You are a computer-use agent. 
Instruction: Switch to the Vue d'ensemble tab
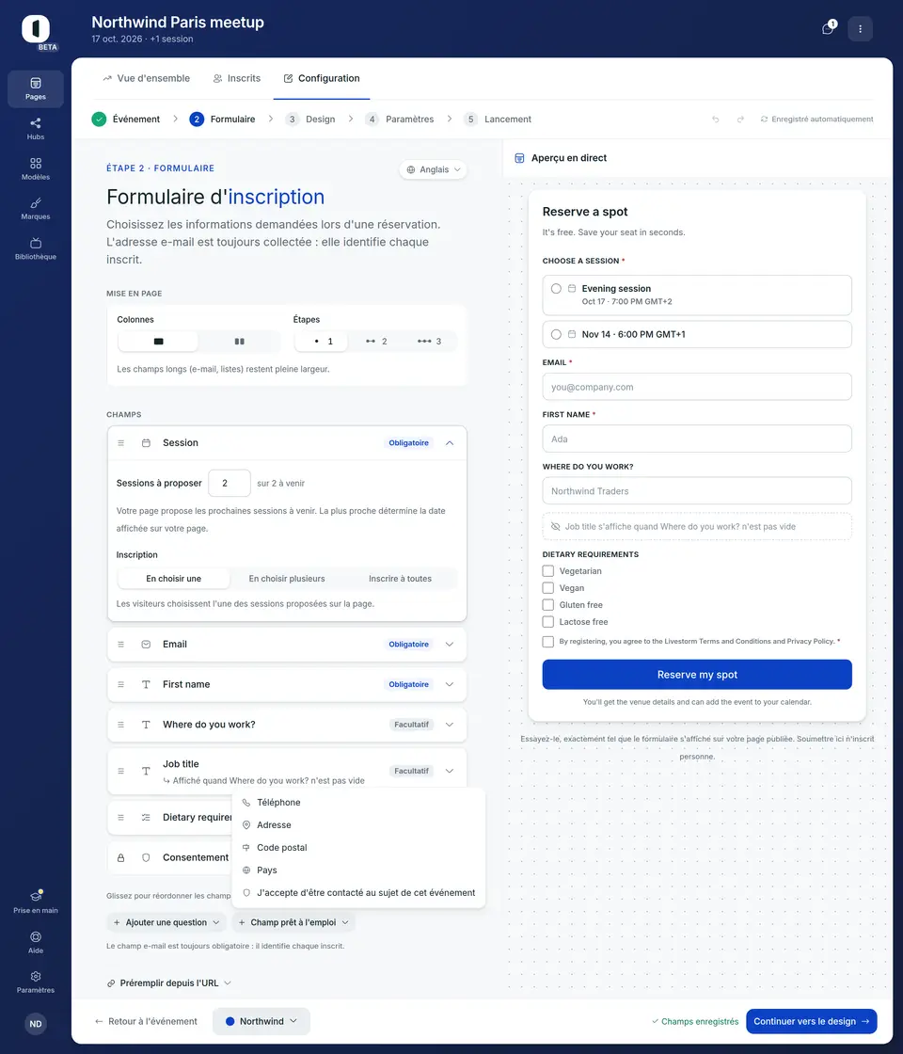[x=147, y=78]
